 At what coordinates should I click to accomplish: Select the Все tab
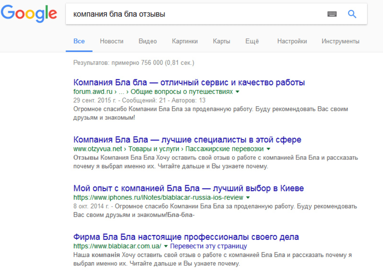click(79, 41)
